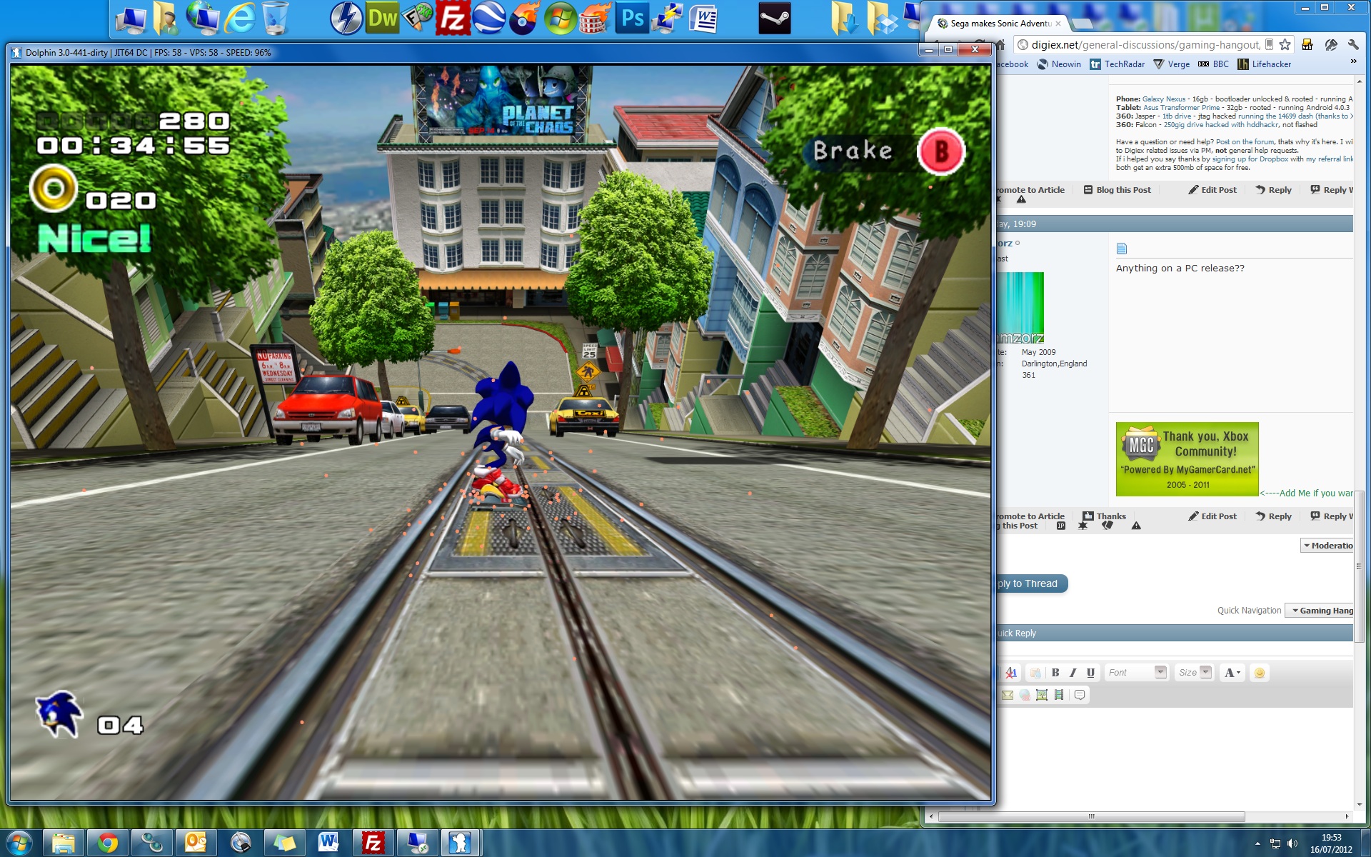Click the MyGamerCard Xbox banner image
This screenshot has height=857, width=1371.
(1187, 459)
